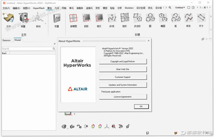The height and width of the screenshot is (137, 214).
Task: Open the 视图(V) menu
Action: click(26, 8)
